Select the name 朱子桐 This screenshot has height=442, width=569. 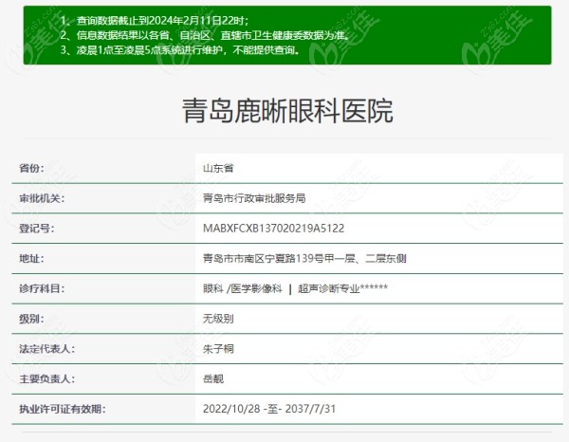click(218, 349)
